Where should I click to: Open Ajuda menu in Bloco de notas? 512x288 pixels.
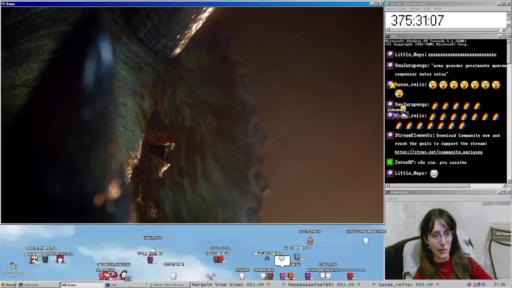[x=437, y=9]
